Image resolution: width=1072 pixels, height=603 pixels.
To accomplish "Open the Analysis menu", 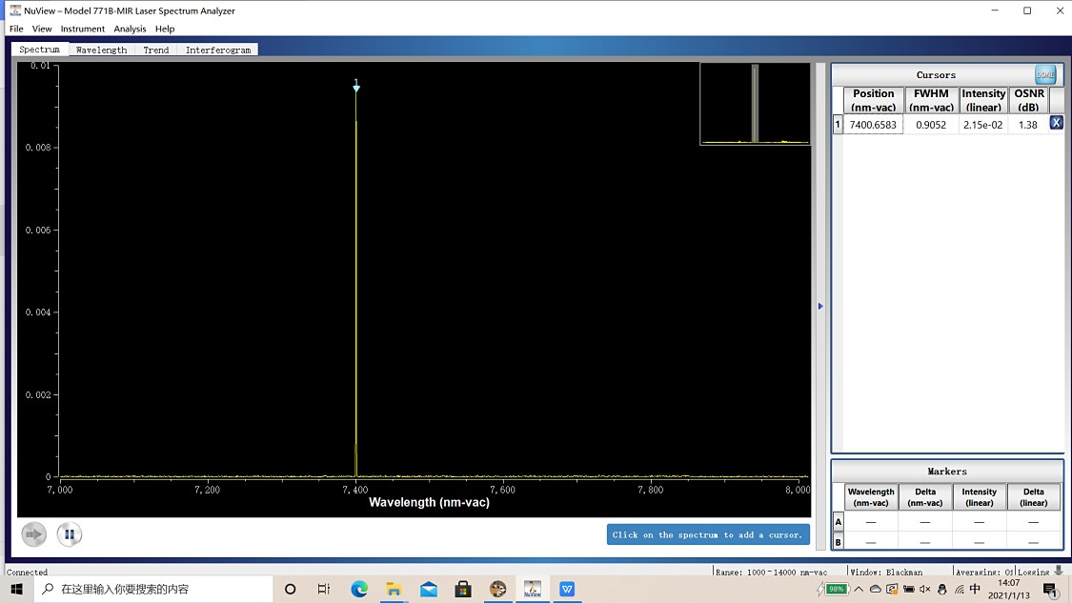I will pyautogui.click(x=130, y=29).
